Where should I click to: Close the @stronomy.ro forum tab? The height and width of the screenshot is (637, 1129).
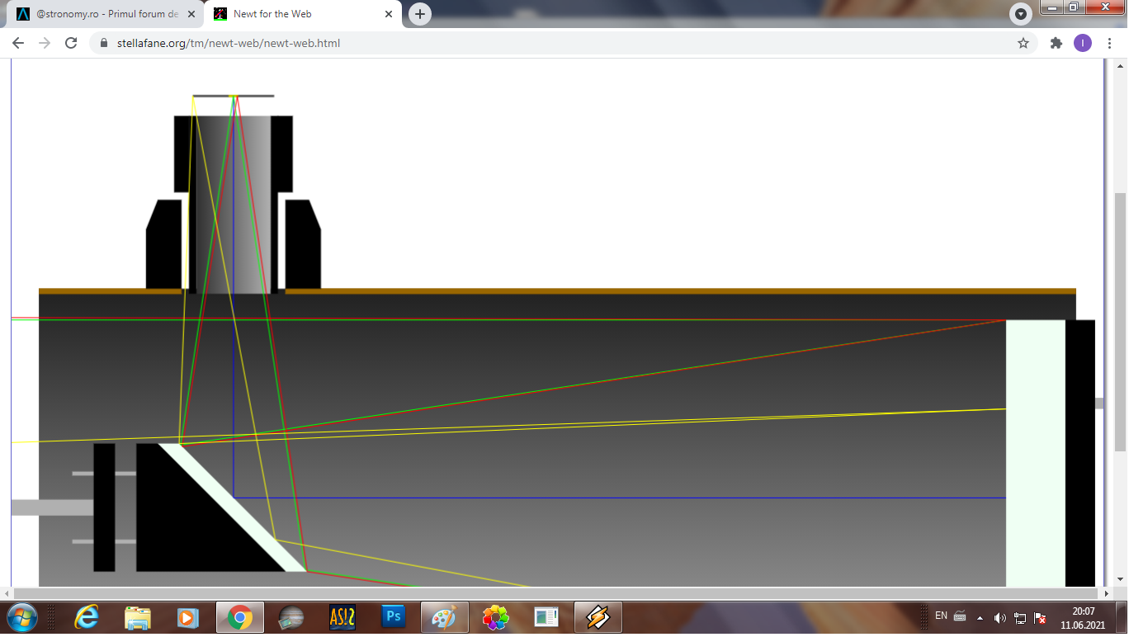[x=191, y=14]
